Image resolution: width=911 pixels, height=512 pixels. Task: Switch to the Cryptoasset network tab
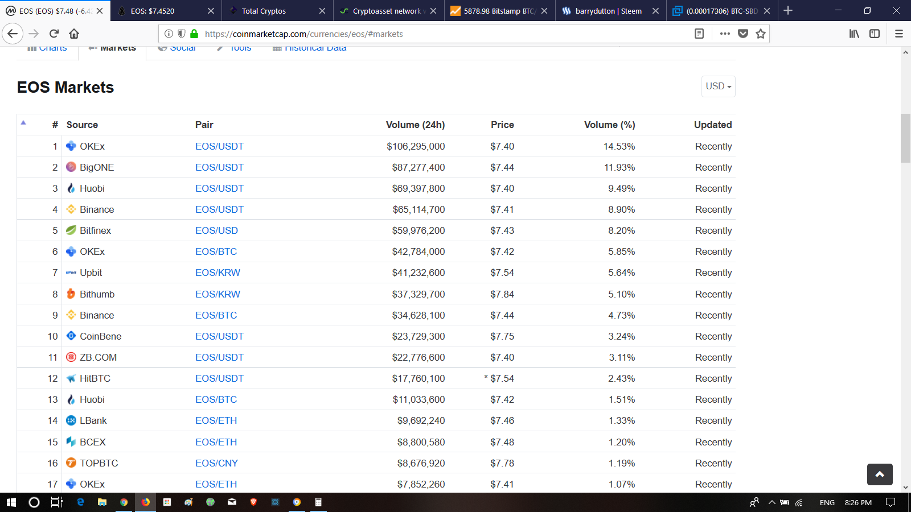click(x=387, y=11)
